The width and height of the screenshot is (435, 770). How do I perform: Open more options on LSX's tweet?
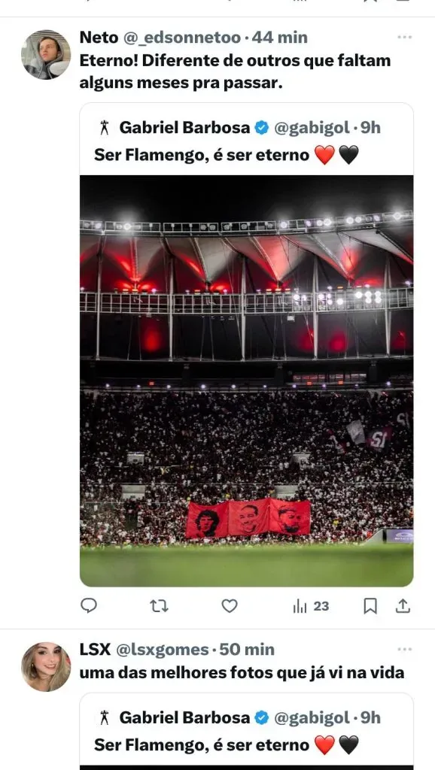coord(405,649)
